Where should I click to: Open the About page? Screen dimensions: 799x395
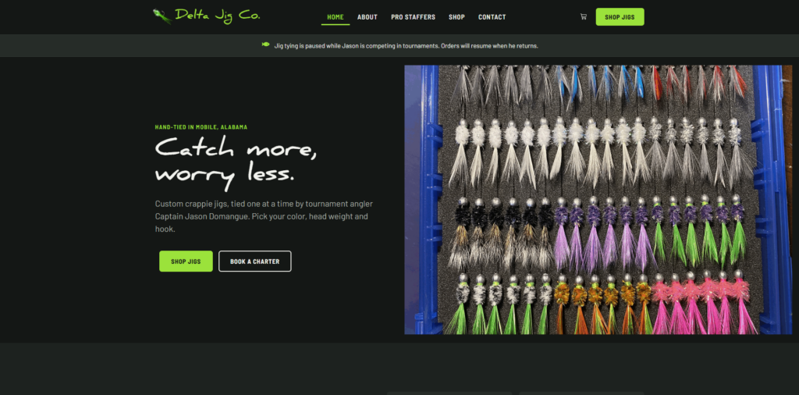pyautogui.click(x=368, y=17)
